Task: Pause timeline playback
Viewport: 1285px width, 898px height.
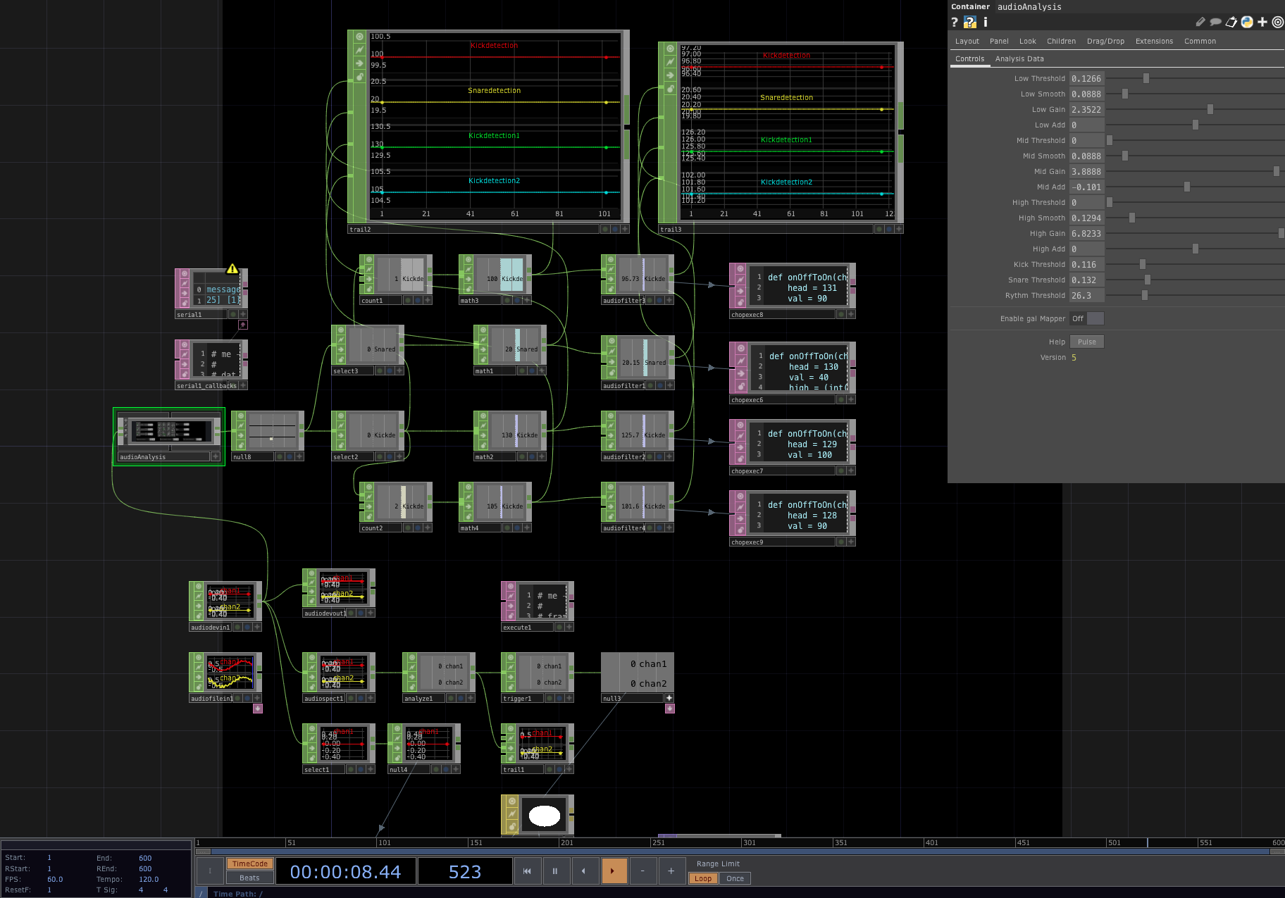Action: pos(555,871)
